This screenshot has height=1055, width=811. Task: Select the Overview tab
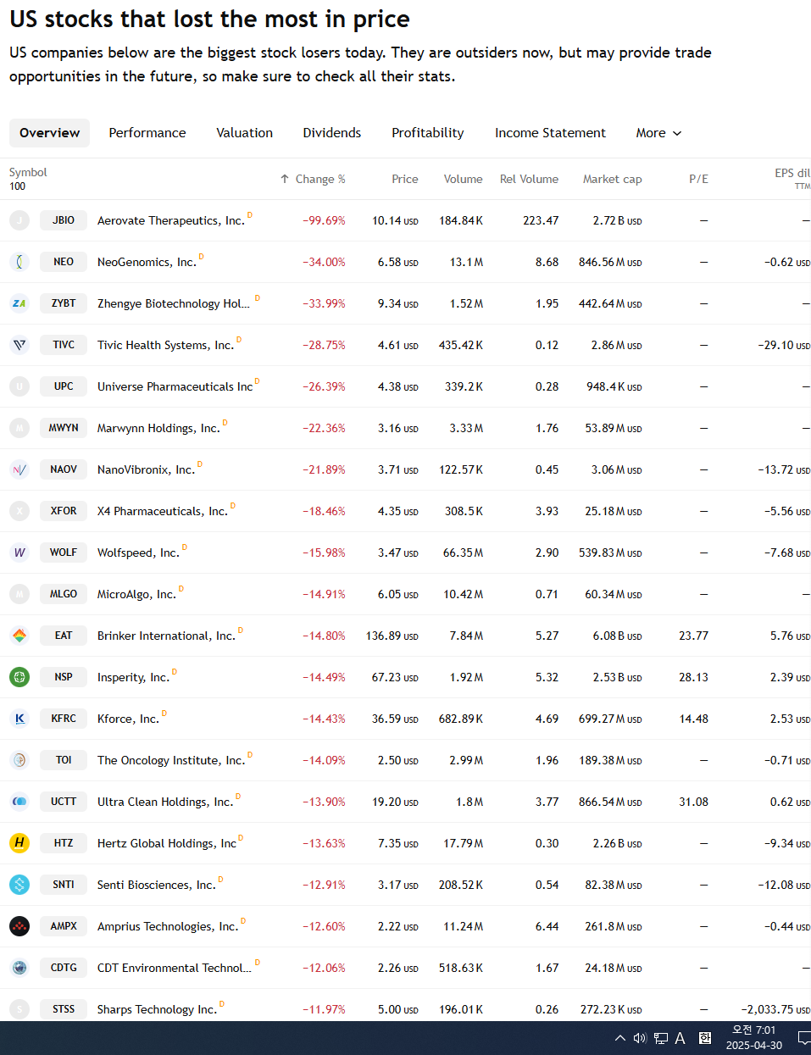pyautogui.click(x=50, y=133)
